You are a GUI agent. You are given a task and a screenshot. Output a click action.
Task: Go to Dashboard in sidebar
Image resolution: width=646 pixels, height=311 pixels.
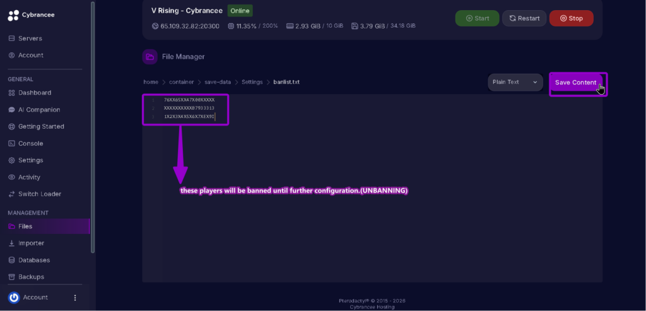pos(35,93)
